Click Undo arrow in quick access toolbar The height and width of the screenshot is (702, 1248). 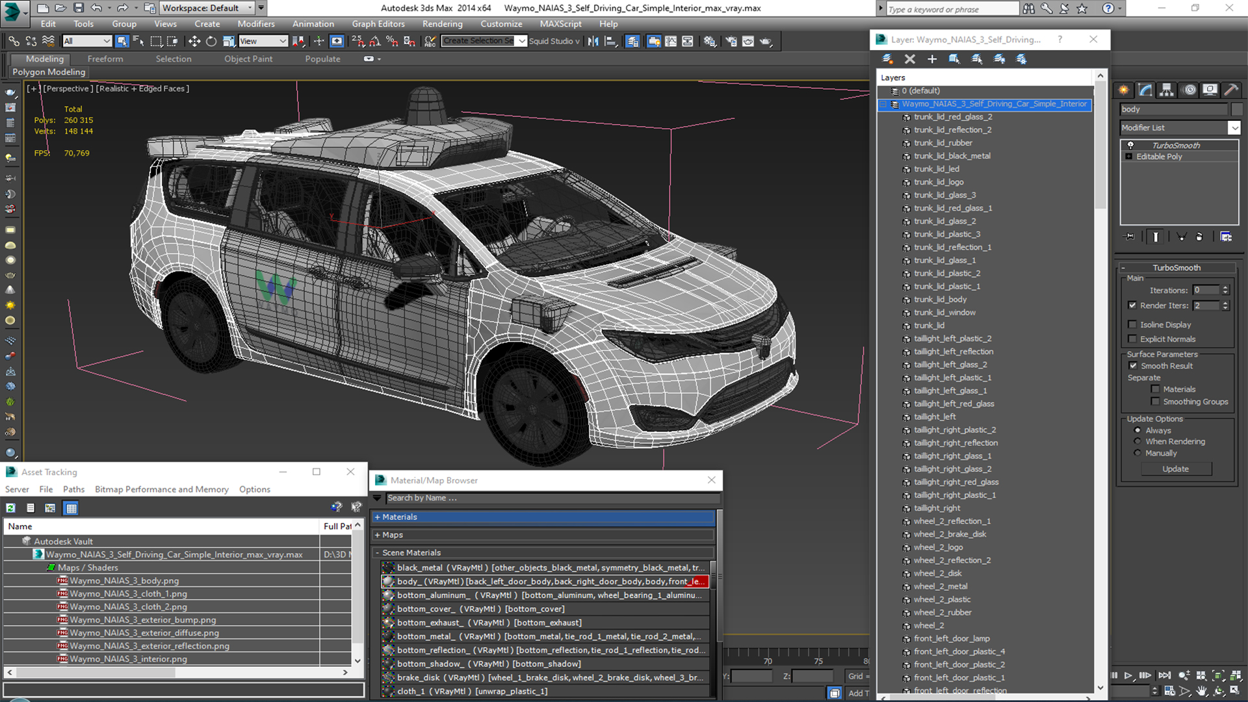[x=96, y=8]
